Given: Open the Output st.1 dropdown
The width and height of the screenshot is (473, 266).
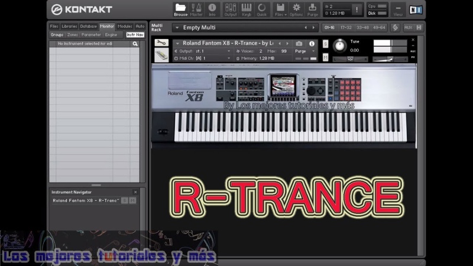Looking at the screenshot, I should tap(203, 51).
